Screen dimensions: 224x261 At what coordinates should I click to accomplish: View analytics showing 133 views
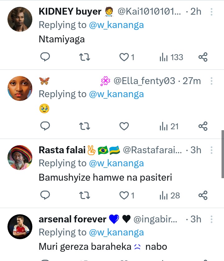click(x=171, y=57)
